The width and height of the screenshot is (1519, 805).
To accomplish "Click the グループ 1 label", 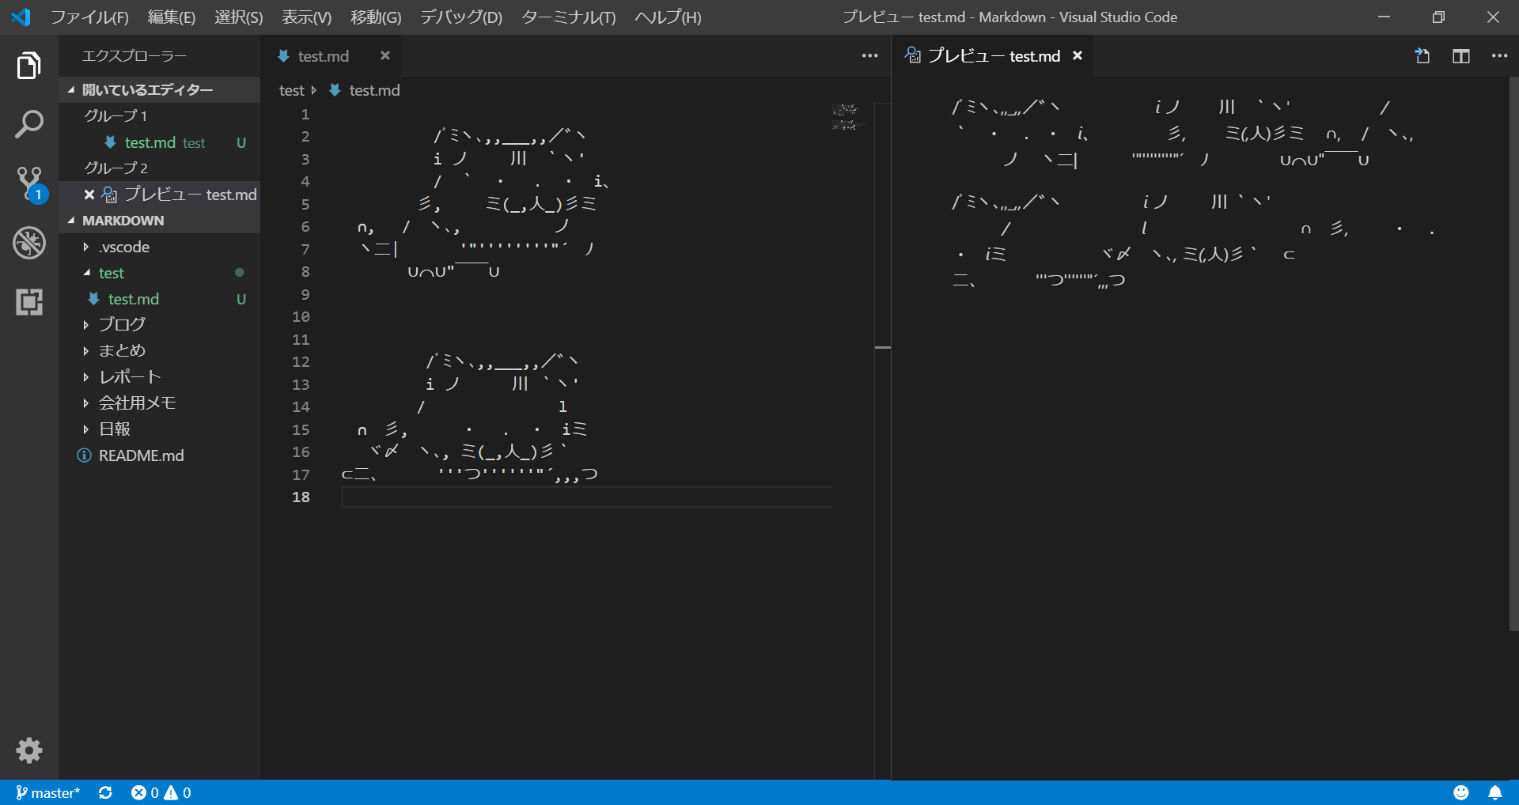I will pos(116,115).
